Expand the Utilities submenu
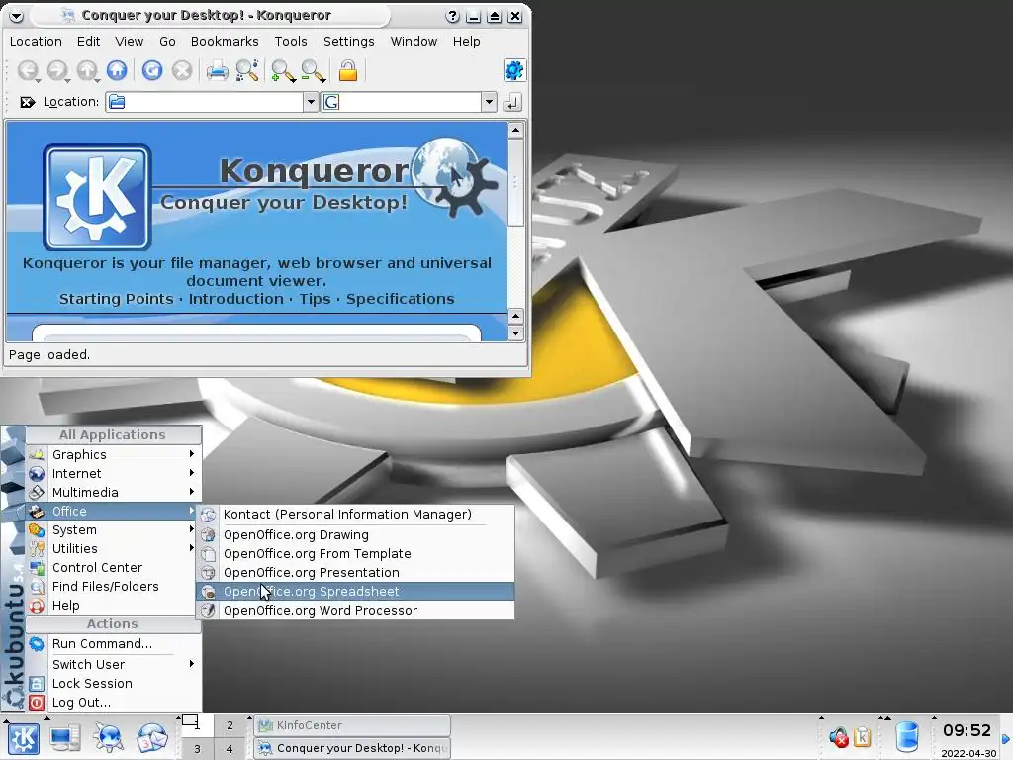 coord(114,548)
